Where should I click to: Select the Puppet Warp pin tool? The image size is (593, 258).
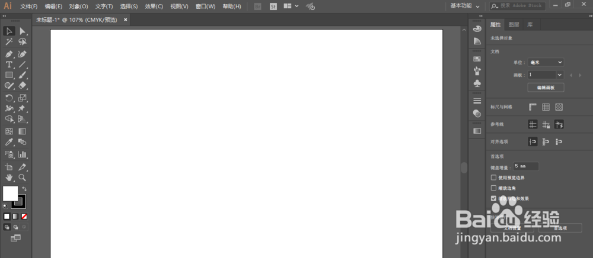[23, 109]
